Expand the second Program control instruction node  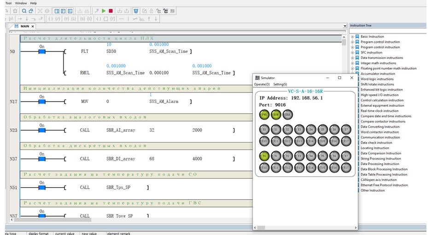tap(352, 47)
